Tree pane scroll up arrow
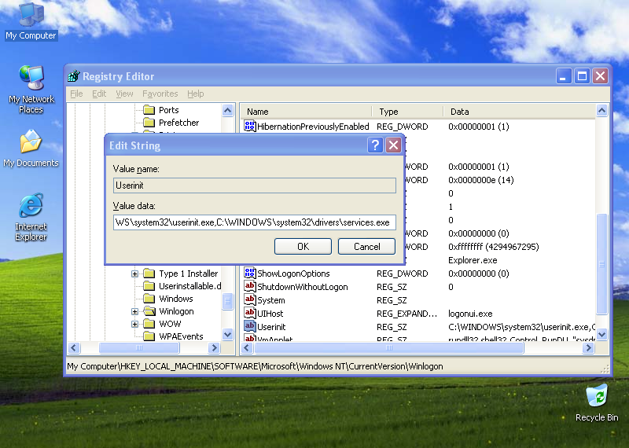The image size is (629, 448). coord(227,110)
